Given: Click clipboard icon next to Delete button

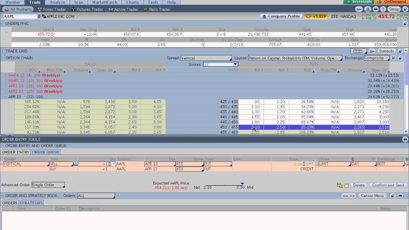Looking at the screenshot, I should click(x=346, y=185).
